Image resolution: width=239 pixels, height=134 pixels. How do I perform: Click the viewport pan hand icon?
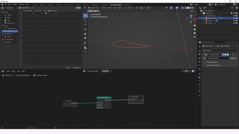pos(195,29)
